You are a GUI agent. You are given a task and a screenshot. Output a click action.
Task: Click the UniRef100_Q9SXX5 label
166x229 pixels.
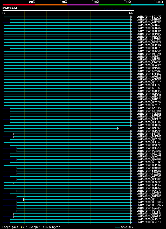coord(149,182)
